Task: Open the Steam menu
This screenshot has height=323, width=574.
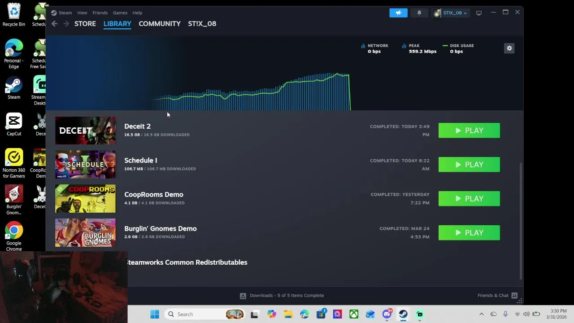Action: coord(61,13)
